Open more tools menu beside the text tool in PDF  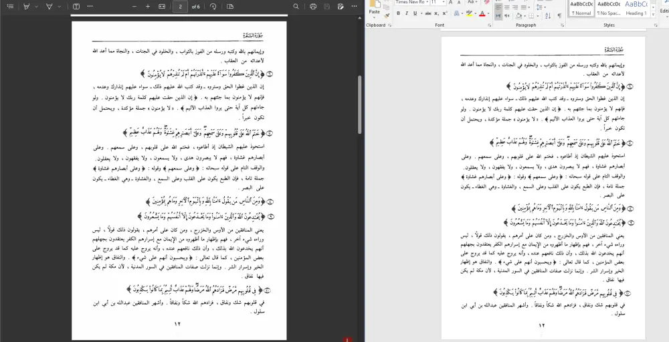[x=90, y=7]
